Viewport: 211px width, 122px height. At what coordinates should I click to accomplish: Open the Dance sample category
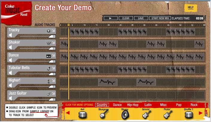point(117,105)
